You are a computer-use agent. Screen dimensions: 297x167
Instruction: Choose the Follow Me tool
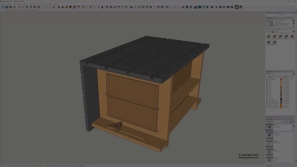71,7
